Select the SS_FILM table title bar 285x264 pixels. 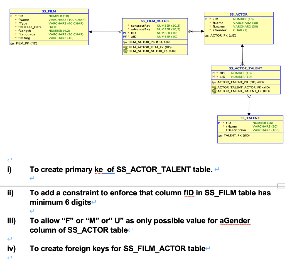49,11
